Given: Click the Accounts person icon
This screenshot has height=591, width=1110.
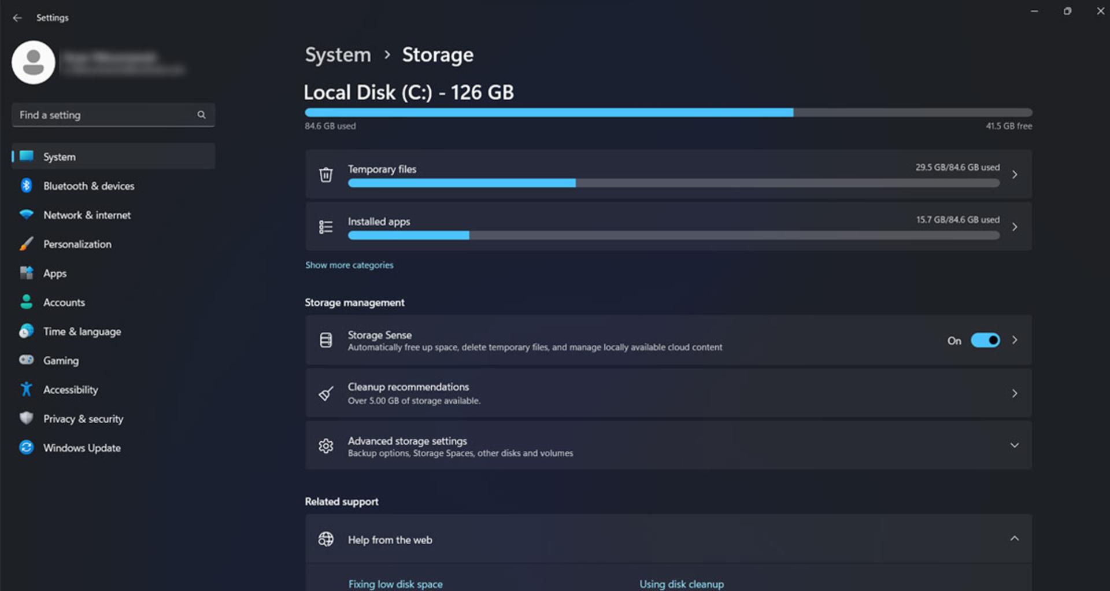Looking at the screenshot, I should [x=27, y=302].
